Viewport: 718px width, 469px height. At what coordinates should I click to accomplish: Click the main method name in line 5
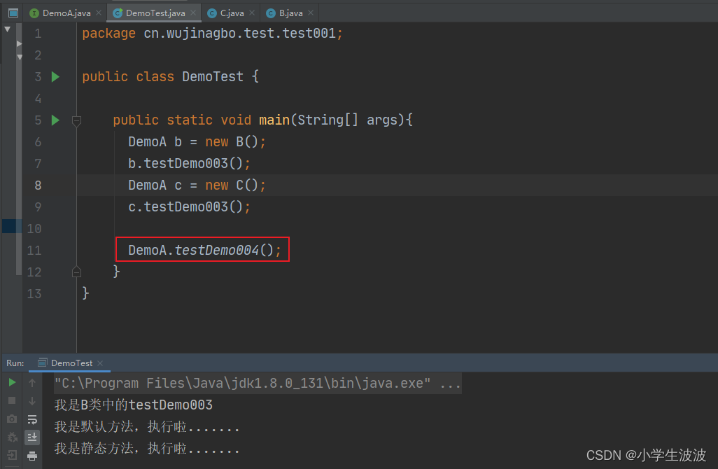274,120
